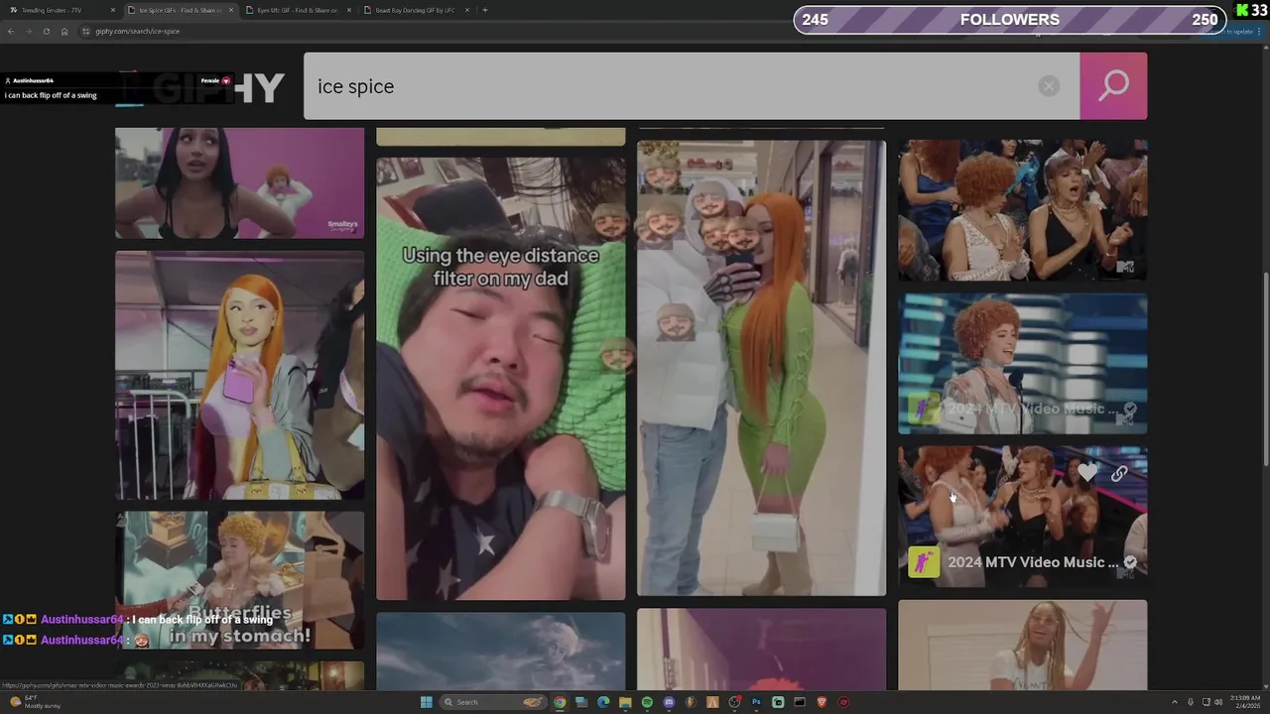
Task: Open the top-right clapping audience GIF
Action: click(x=1022, y=210)
